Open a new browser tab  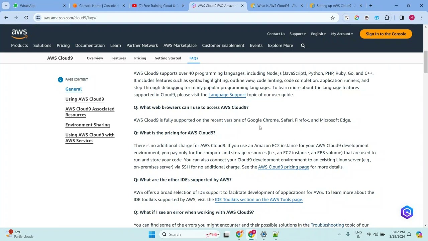[370, 6]
